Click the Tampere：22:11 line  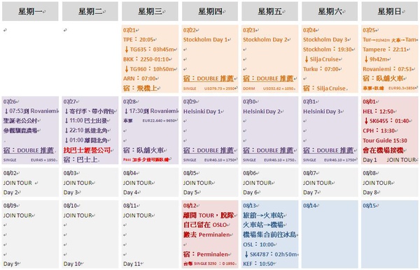[x=384, y=50]
